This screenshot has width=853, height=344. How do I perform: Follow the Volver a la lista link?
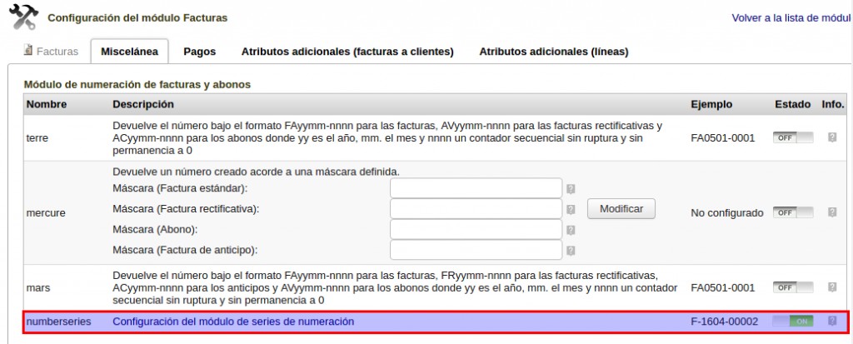click(x=791, y=17)
